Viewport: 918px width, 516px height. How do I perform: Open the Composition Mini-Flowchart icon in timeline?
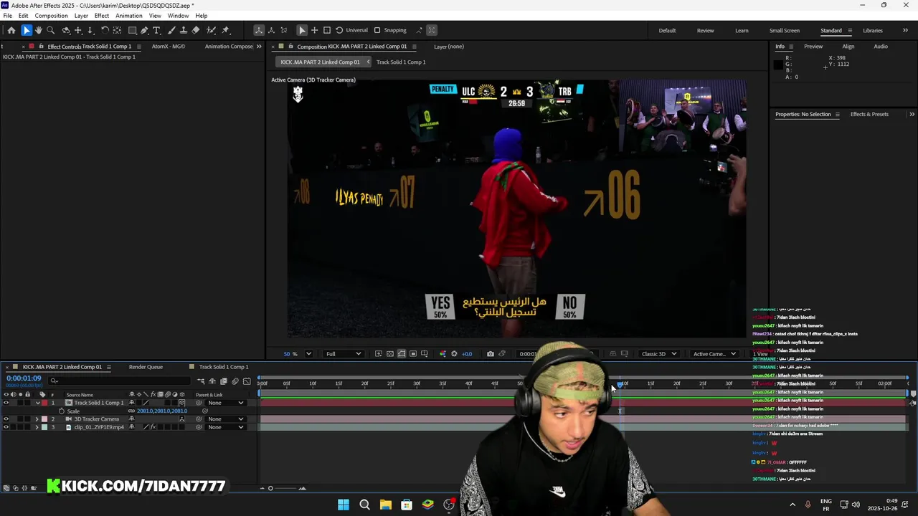[x=201, y=381]
